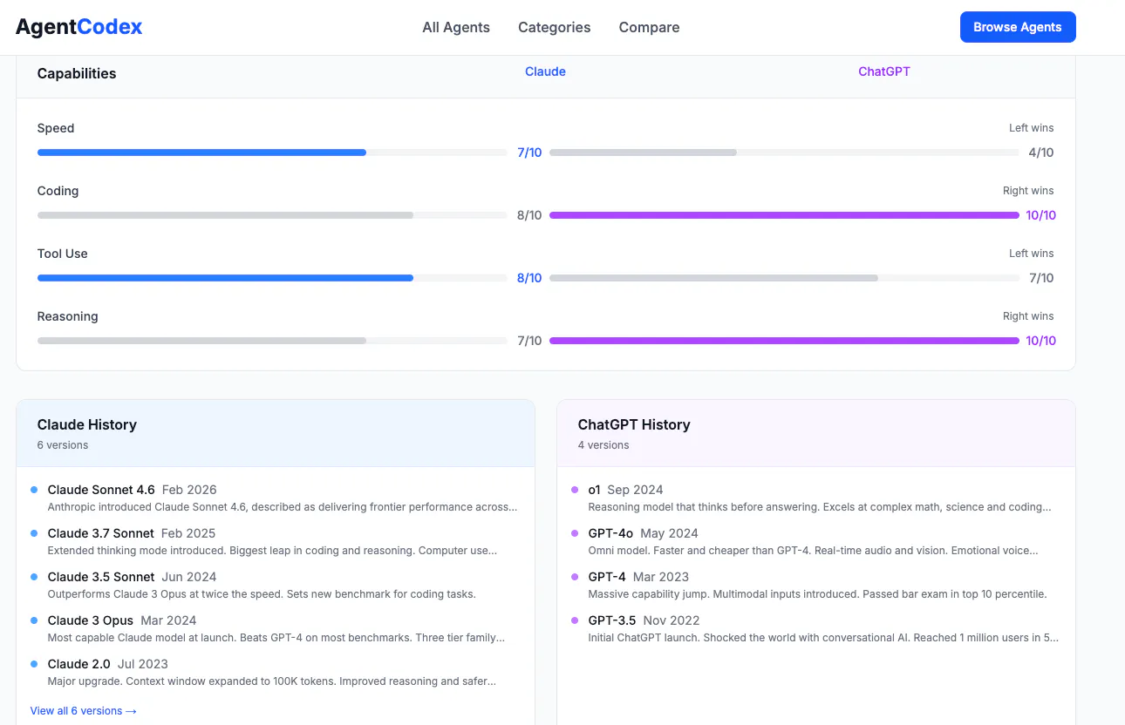The image size is (1125, 725).
Task: Click the "Jun 2024" release date
Action: point(189,577)
